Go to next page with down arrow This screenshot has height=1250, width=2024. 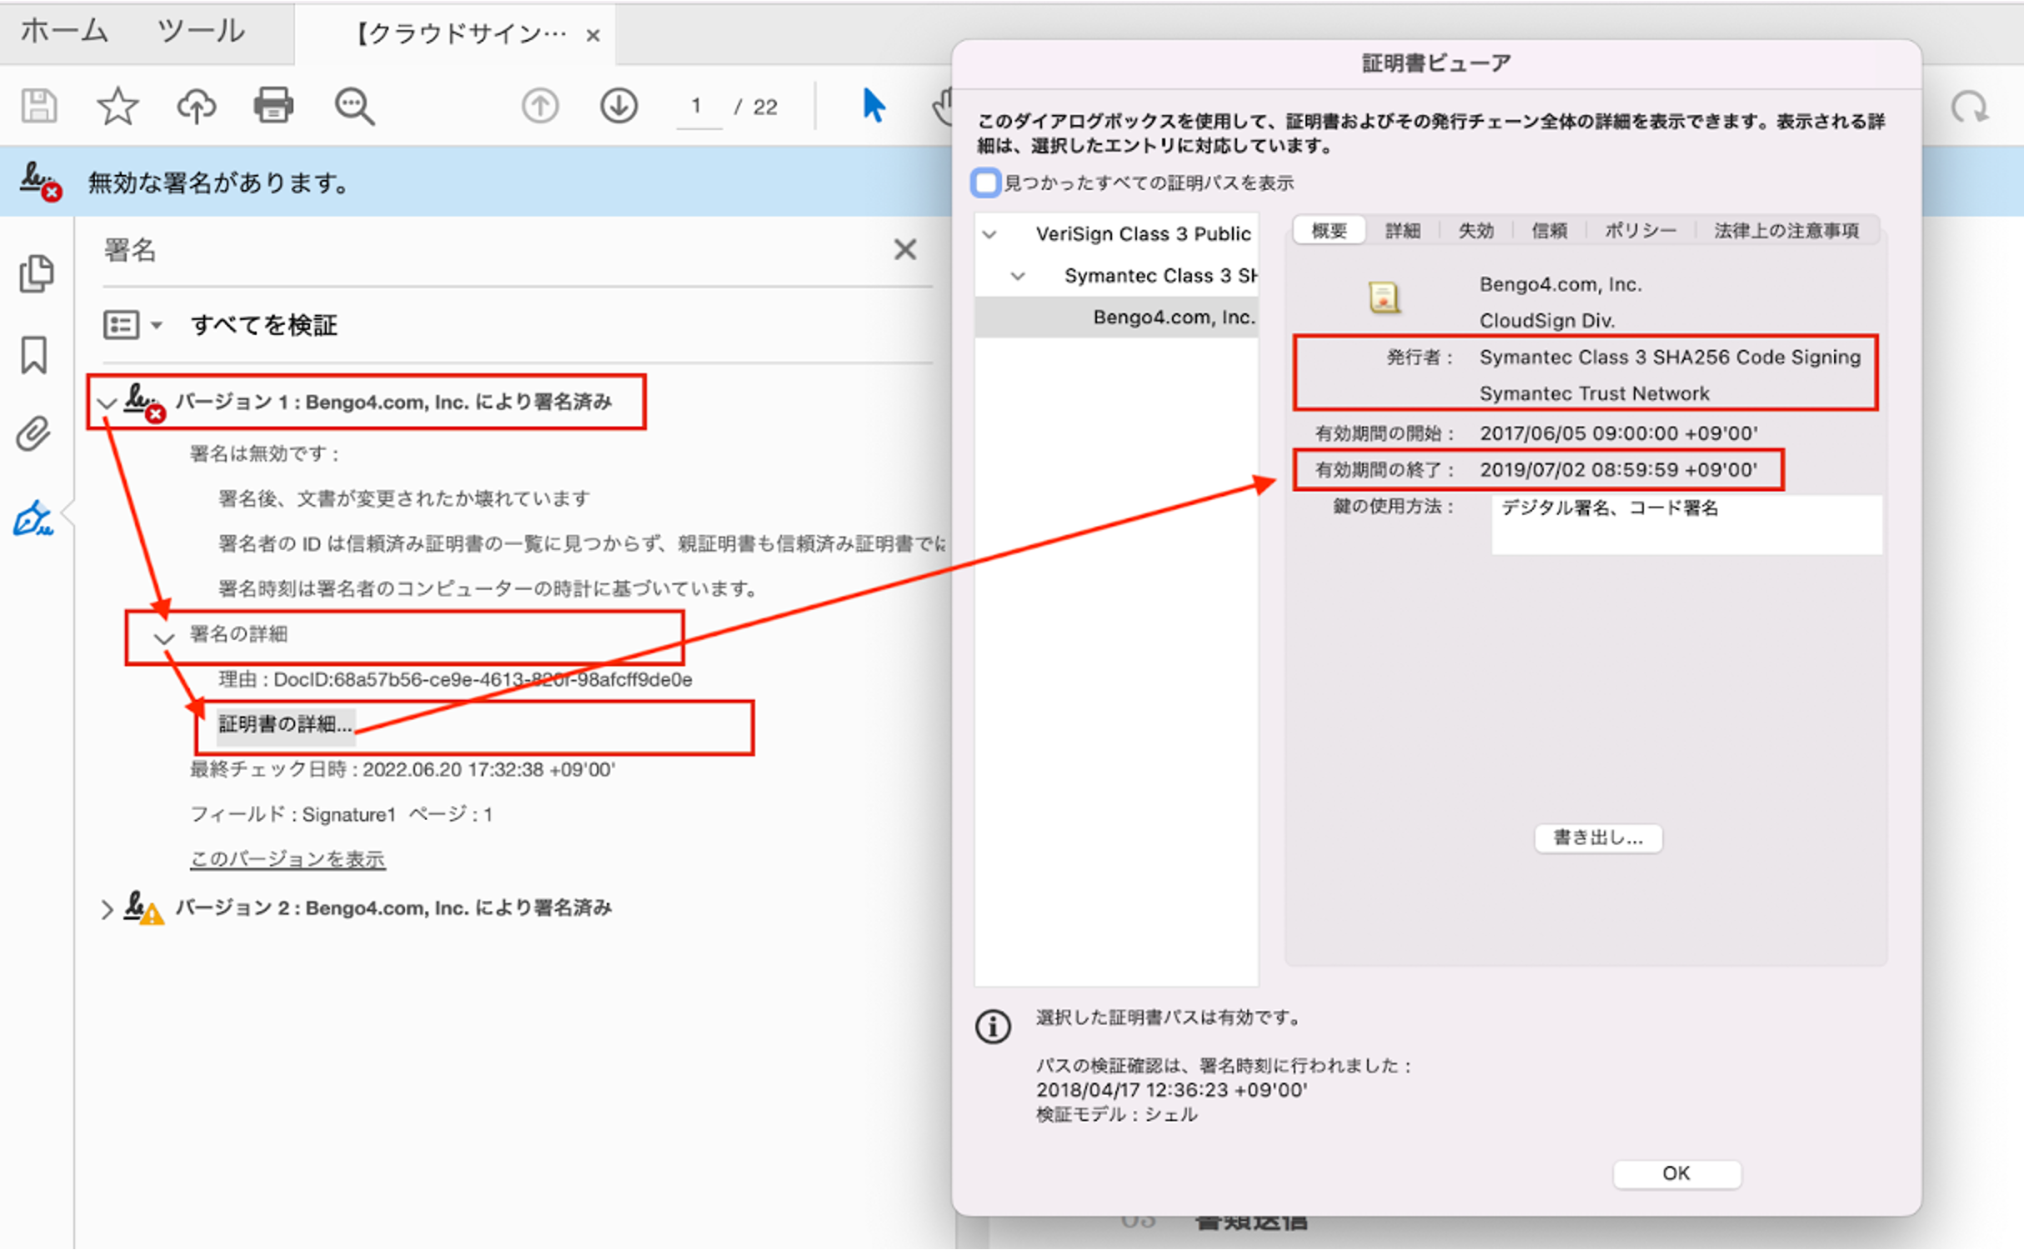[x=619, y=106]
